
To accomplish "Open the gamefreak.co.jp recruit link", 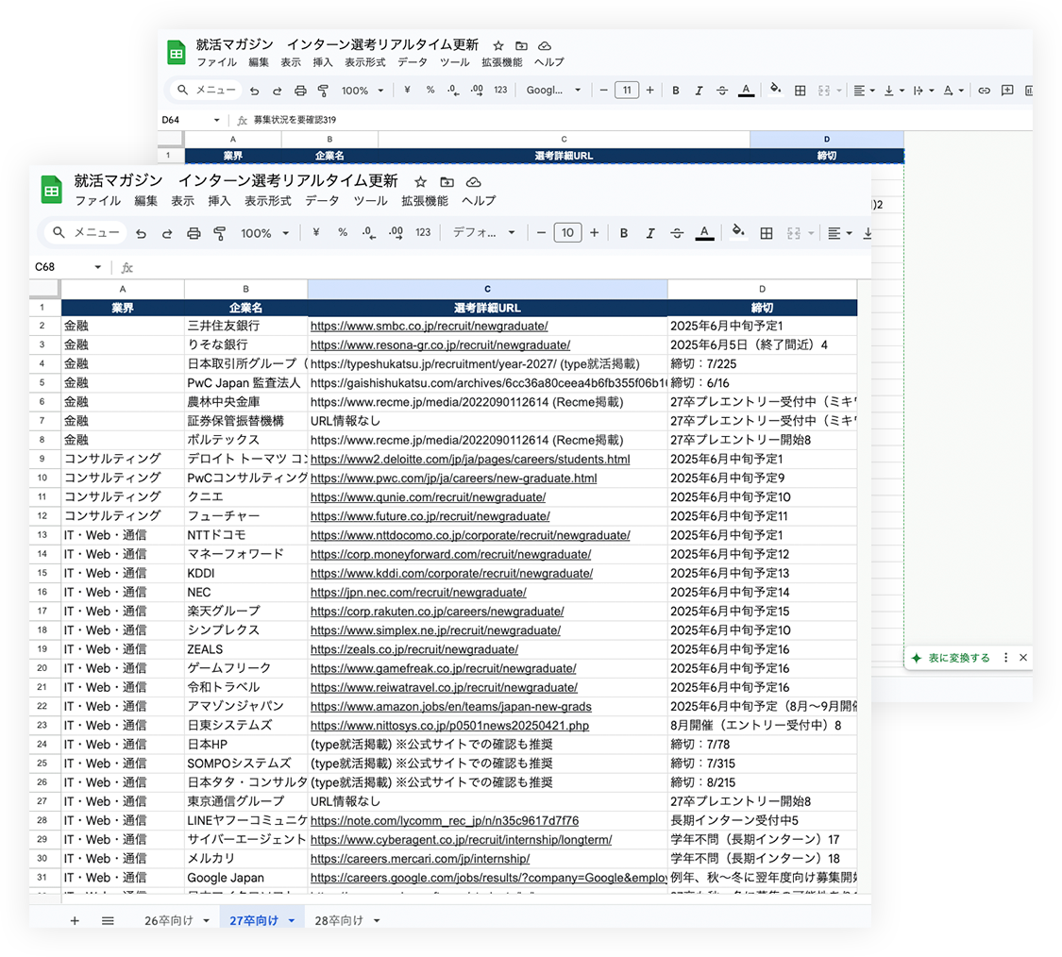I will click(x=443, y=668).
